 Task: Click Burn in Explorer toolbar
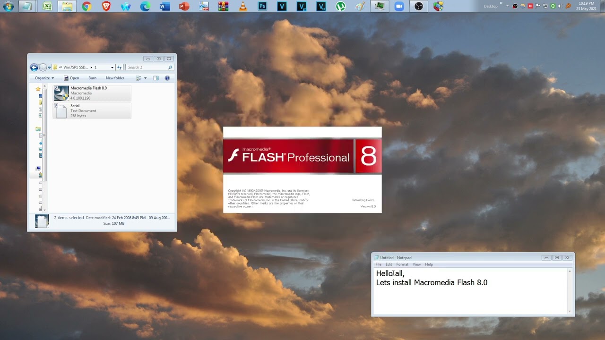[x=92, y=78]
